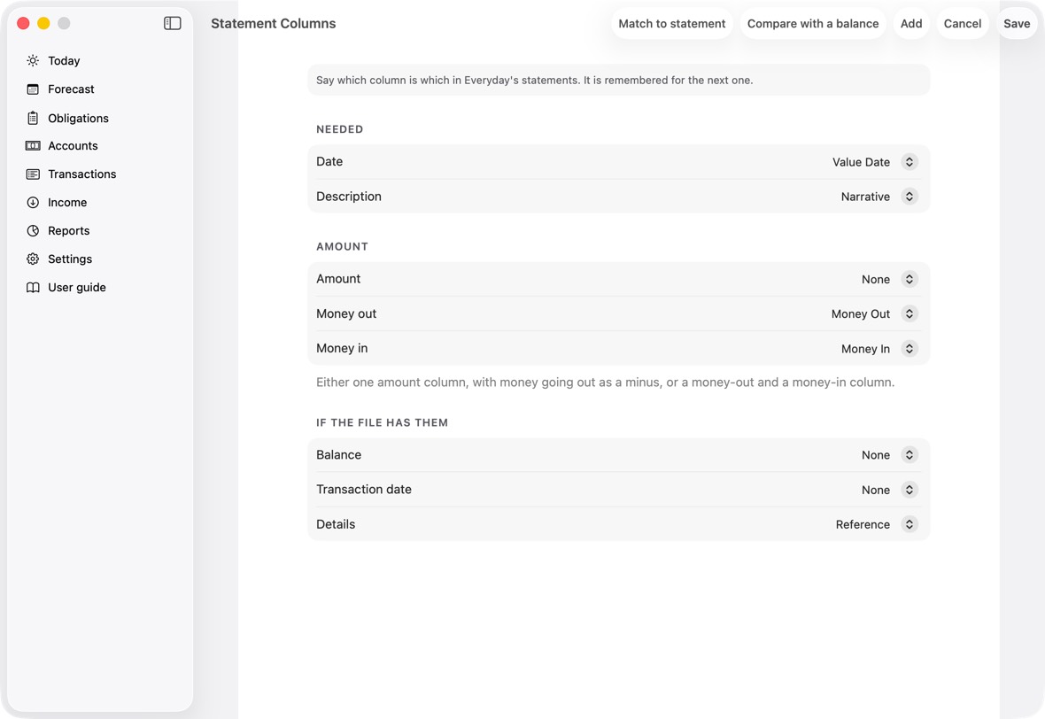The width and height of the screenshot is (1045, 719).
Task: Click the 'Either one amount column' note
Action: pyautogui.click(x=605, y=383)
